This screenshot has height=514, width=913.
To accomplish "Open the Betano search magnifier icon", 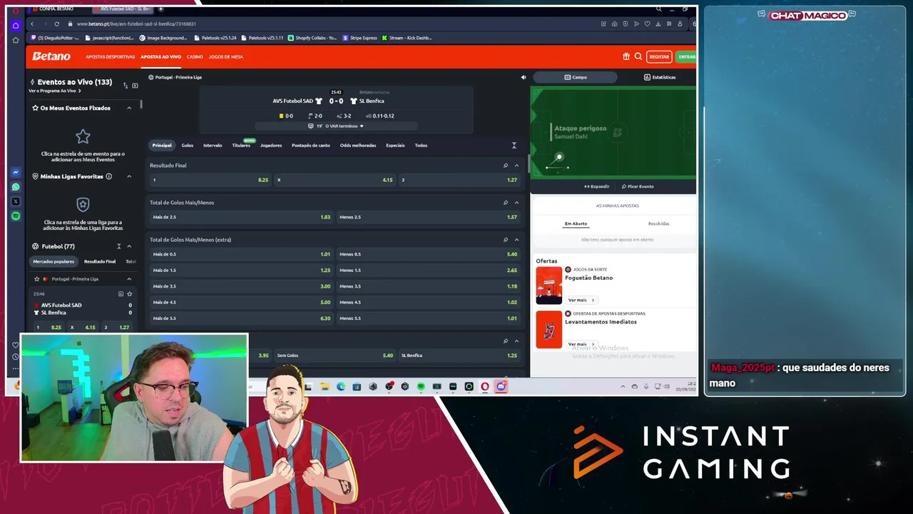I will click(x=638, y=56).
